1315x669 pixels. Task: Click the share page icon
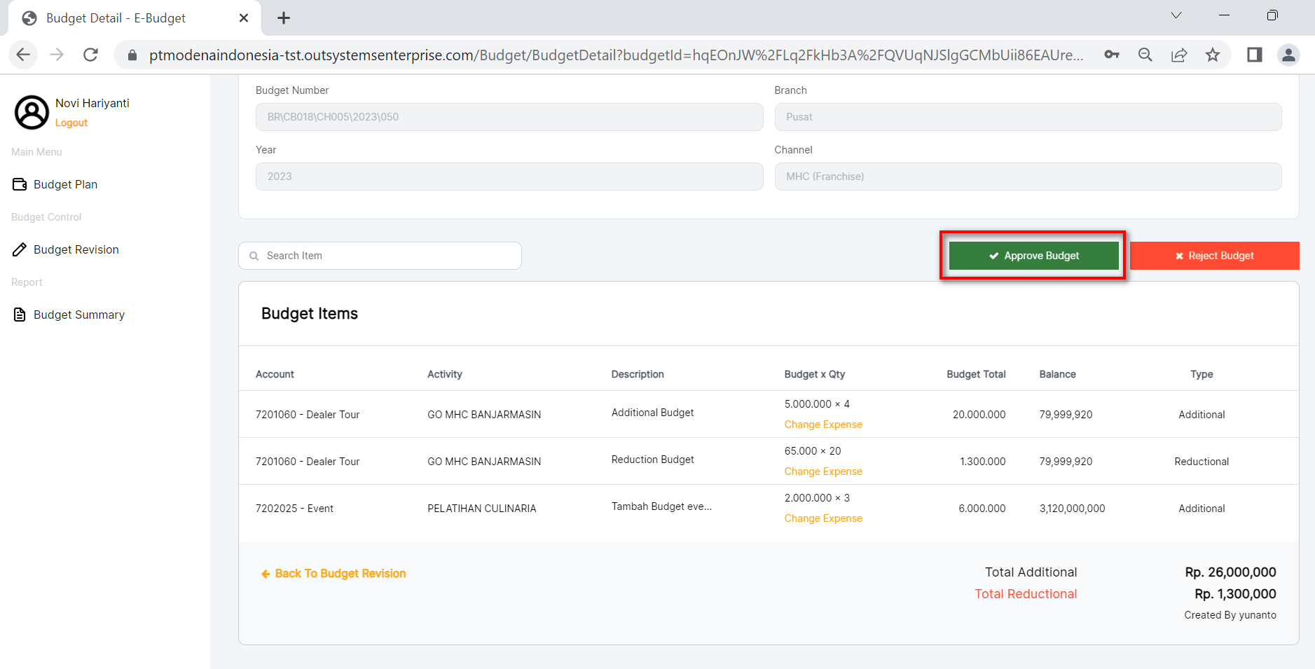(x=1179, y=55)
